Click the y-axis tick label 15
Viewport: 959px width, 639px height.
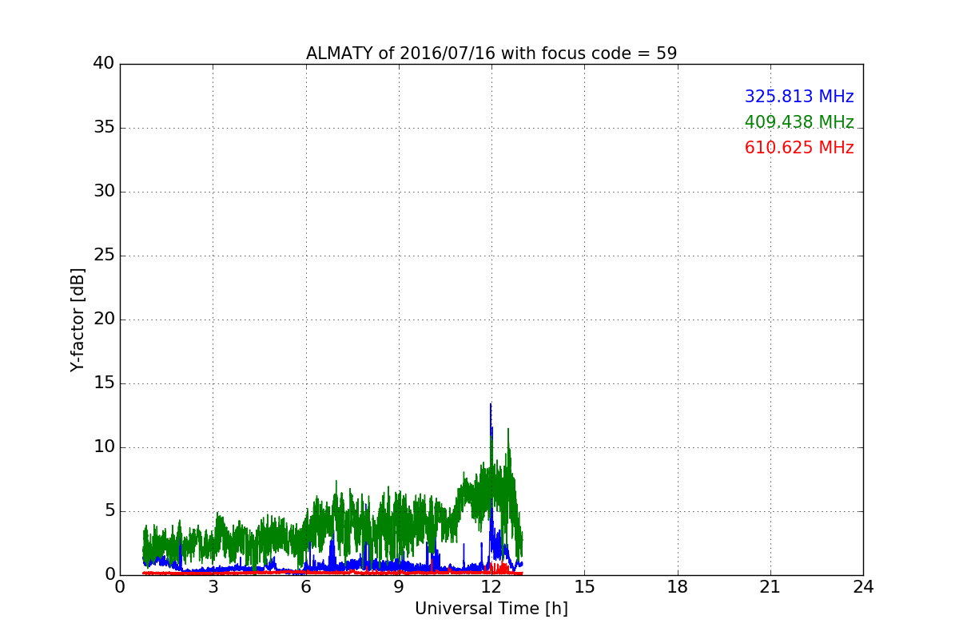pos(104,383)
